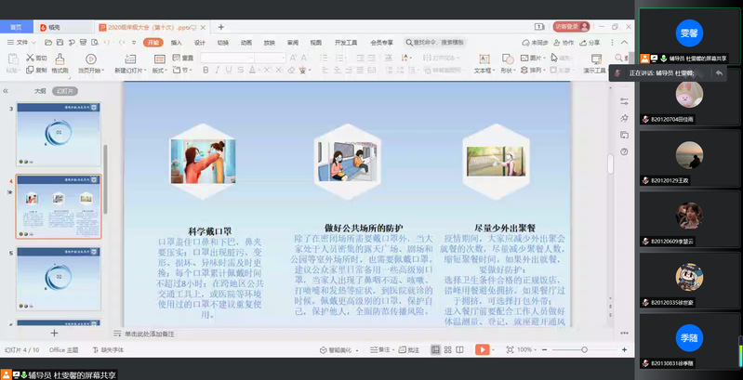The width and height of the screenshot is (743, 380).
Task: Toggle bold formatting with B button
Action: pyautogui.click(x=206, y=71)
